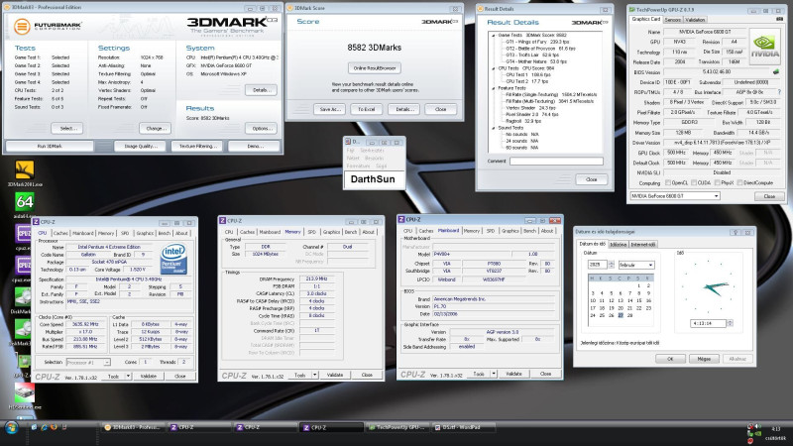Viewport: 793px width, 446px height.
Task: Click the NVIDIA logo in GPU-Z
Action: [x=764, y=46]
